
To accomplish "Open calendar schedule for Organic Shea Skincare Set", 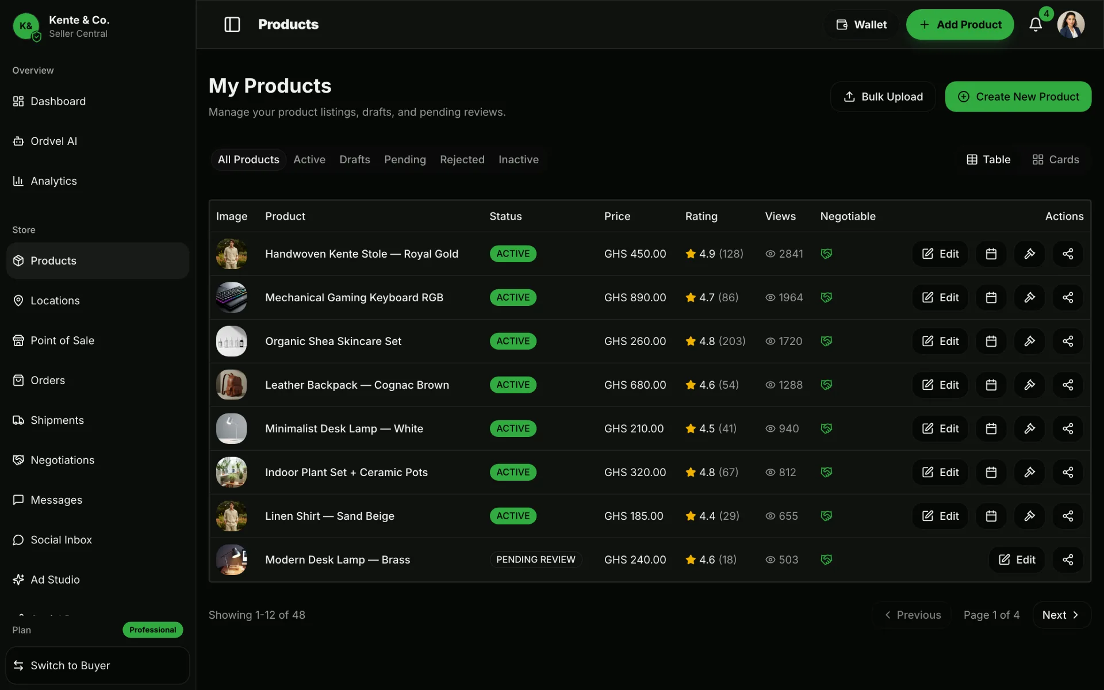I will [991, 341].
